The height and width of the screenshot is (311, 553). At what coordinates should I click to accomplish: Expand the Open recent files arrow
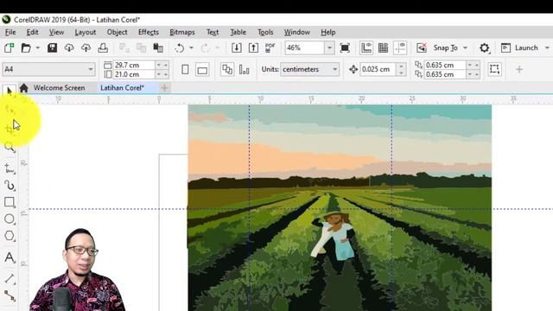[x=37, y=48]
